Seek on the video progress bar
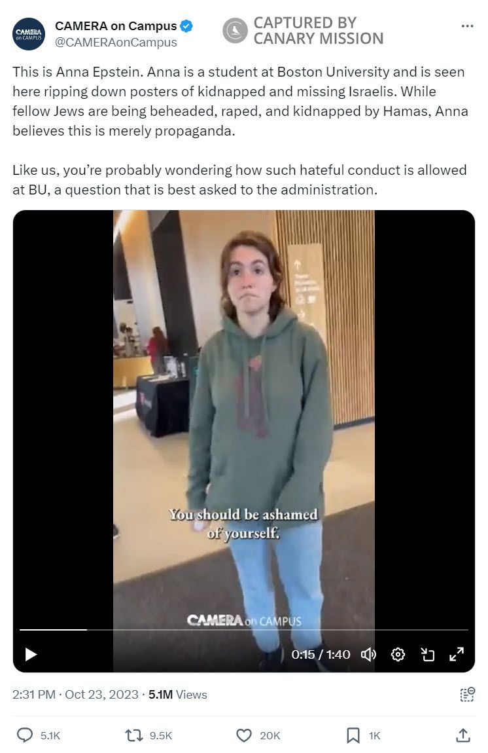The width and height of the screenshot is (488, 753). (244, 629)
